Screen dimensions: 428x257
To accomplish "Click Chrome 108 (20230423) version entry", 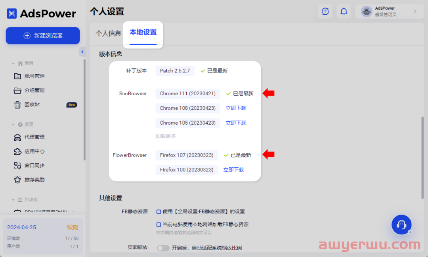I will 188,108.
